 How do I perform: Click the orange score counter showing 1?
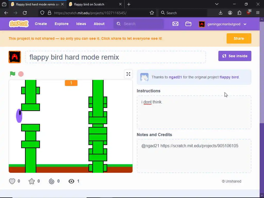tap(71, 83)
